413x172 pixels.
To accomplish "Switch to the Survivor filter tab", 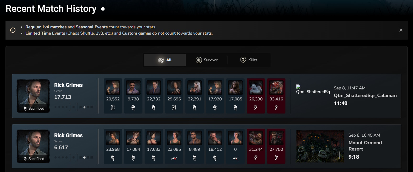I will [207, 60].
